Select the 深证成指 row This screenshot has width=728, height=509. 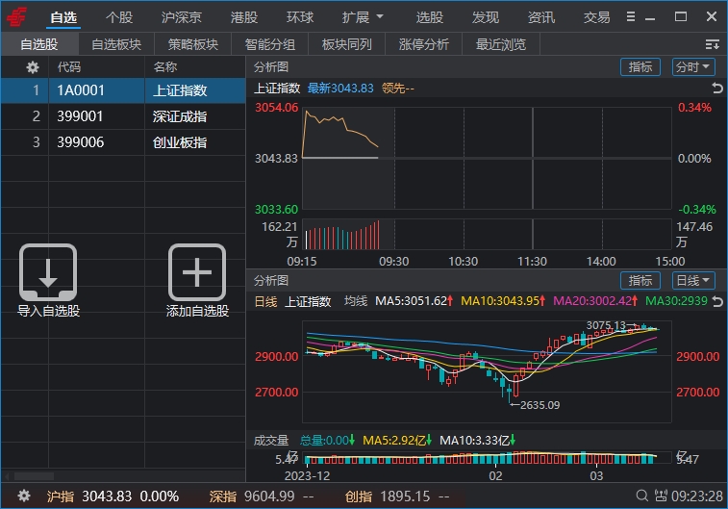122,116
